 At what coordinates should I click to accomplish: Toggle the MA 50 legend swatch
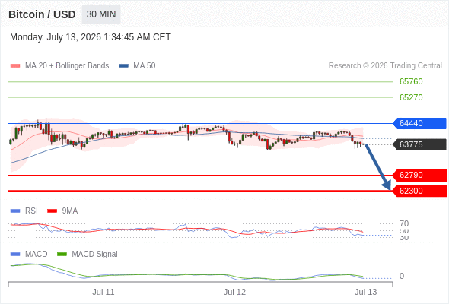coord(123,66)
